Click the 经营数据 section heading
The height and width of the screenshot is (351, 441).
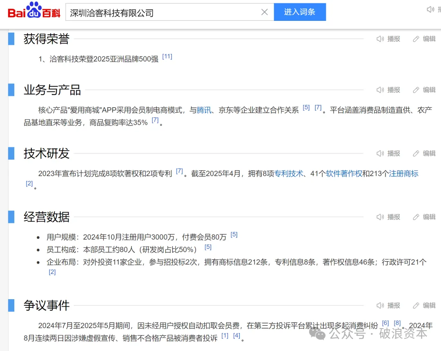click(47, 217)
